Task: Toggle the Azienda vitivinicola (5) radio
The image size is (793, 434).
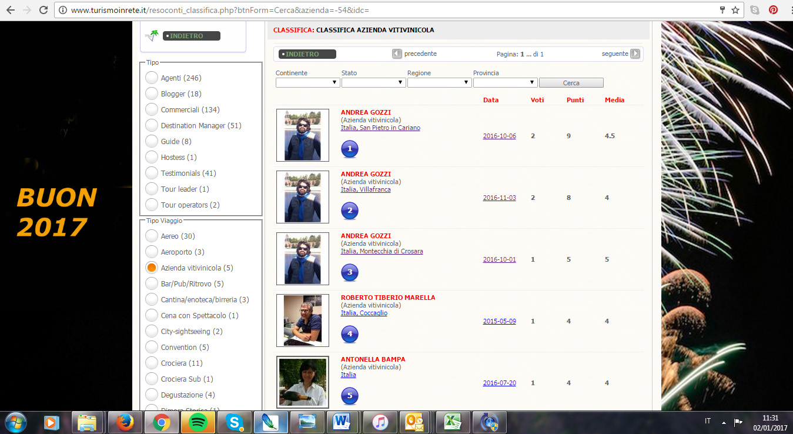Action: 152,268
